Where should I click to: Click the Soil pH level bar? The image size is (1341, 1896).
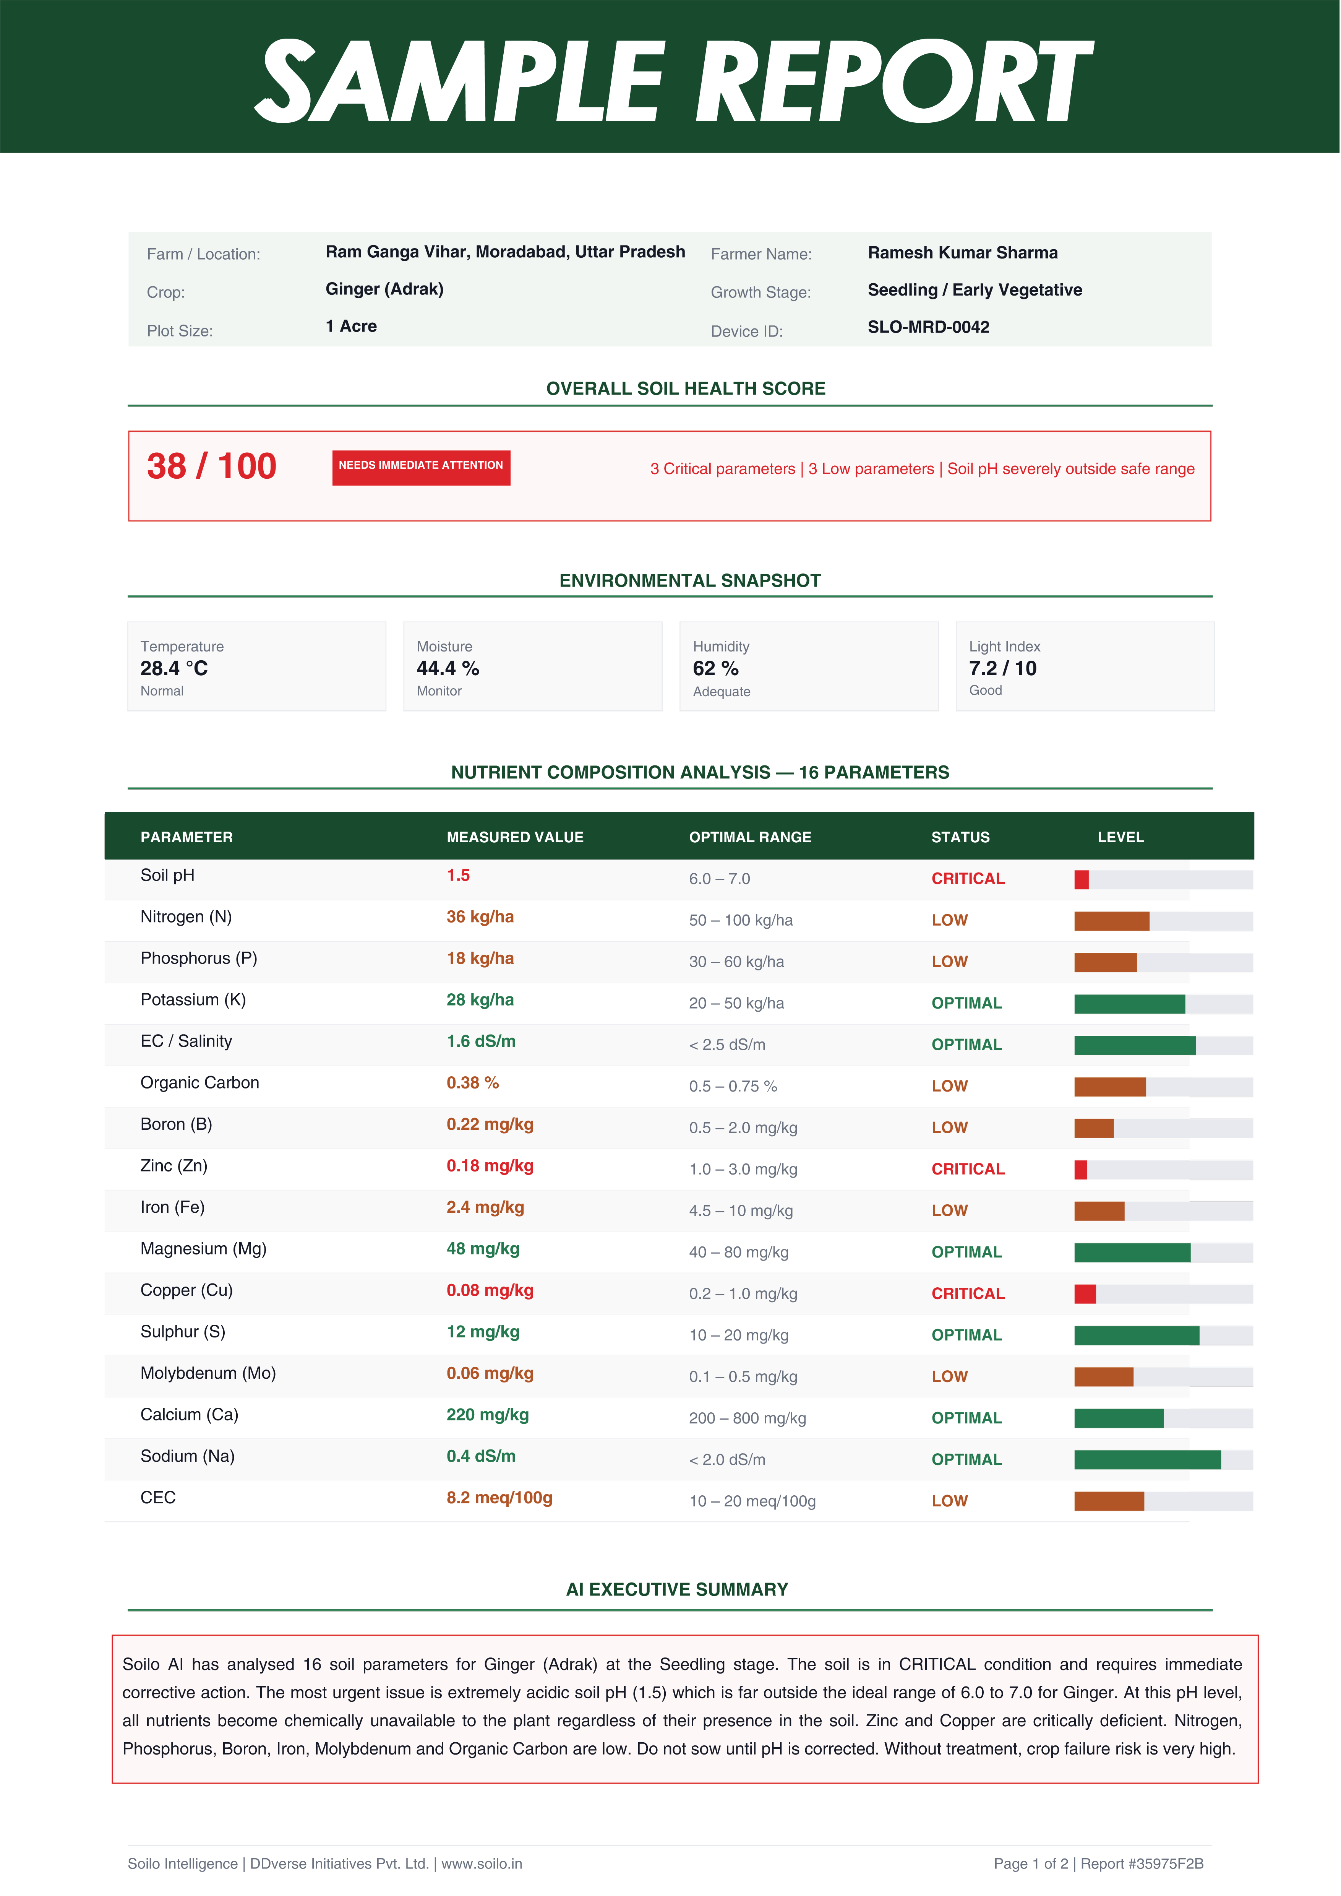(1163, 880)
